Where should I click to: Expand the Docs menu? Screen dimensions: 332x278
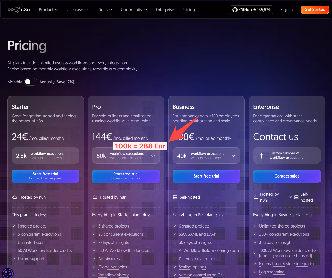click(105, 10)
